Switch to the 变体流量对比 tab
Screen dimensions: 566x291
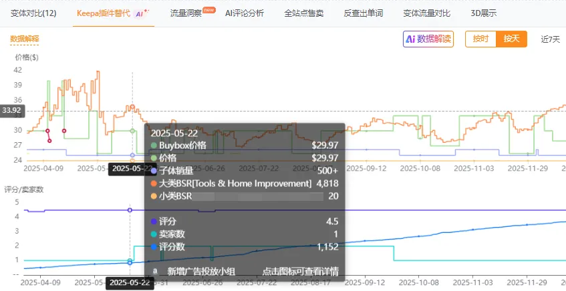click(426, 13)
